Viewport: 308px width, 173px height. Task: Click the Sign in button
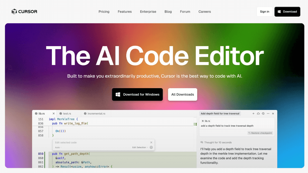tap(264, 12)
